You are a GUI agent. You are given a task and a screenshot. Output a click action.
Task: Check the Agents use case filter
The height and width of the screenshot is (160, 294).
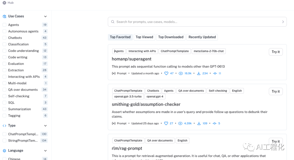tap(5, 25)
